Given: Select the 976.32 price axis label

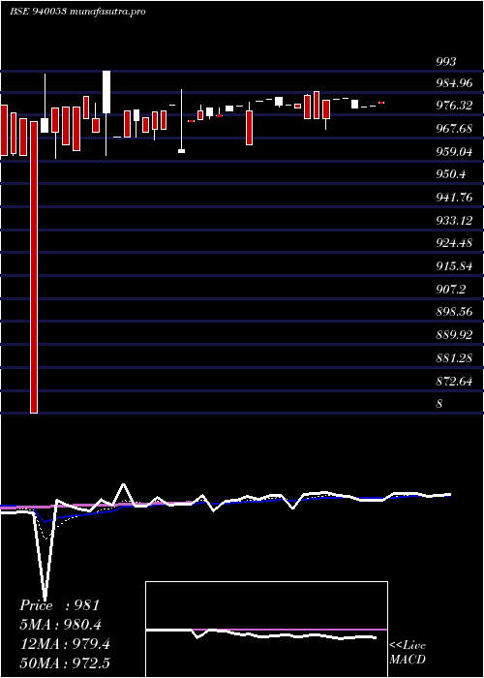Looking at the screenshot, I should click(x=454, y=106).
